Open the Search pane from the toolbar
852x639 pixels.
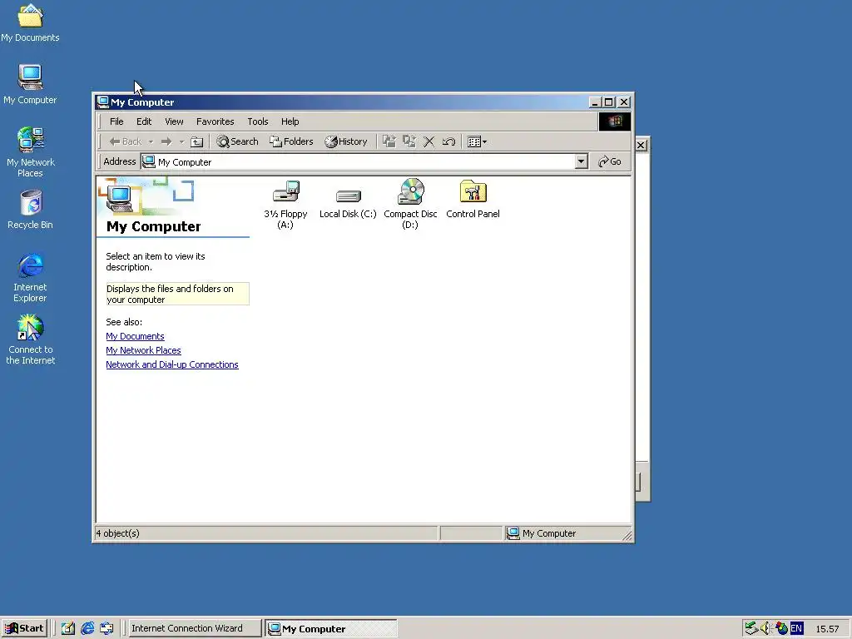click(237, 141)
